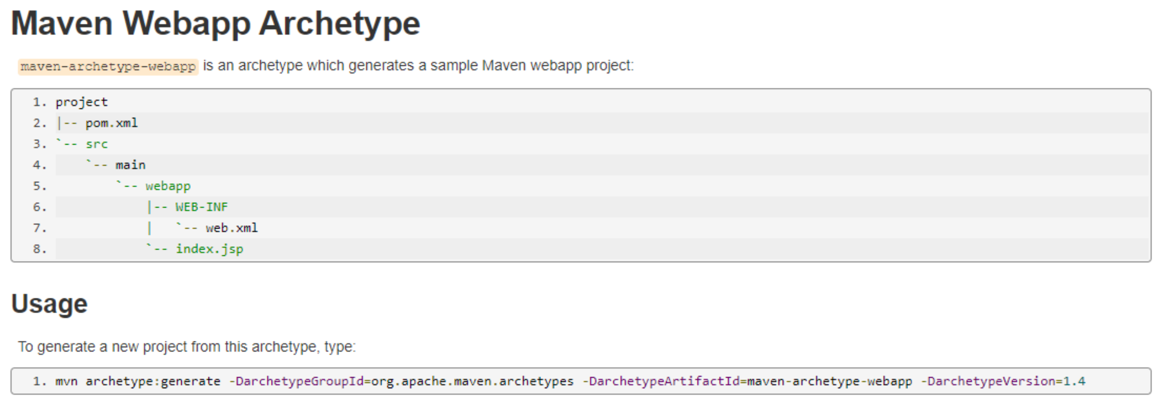Click the highlighted maven-archetype-webapp inline code
The image size is (1158, 401).
coord(108,66)
